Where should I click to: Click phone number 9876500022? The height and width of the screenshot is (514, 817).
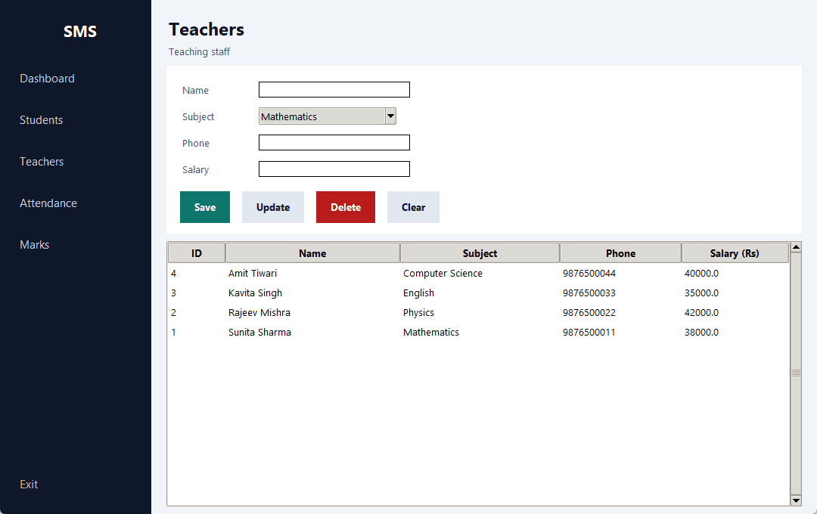[589, 313]
